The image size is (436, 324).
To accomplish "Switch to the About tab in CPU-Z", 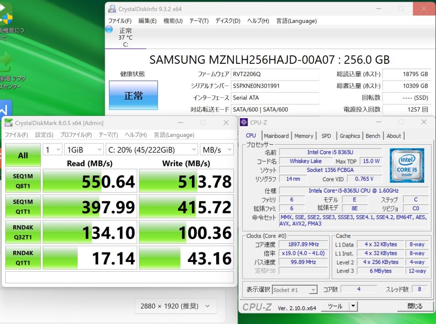I will [394, 136].
